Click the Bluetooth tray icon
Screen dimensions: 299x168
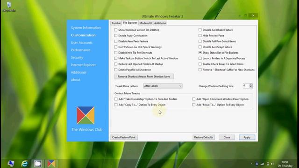[257, 164]
